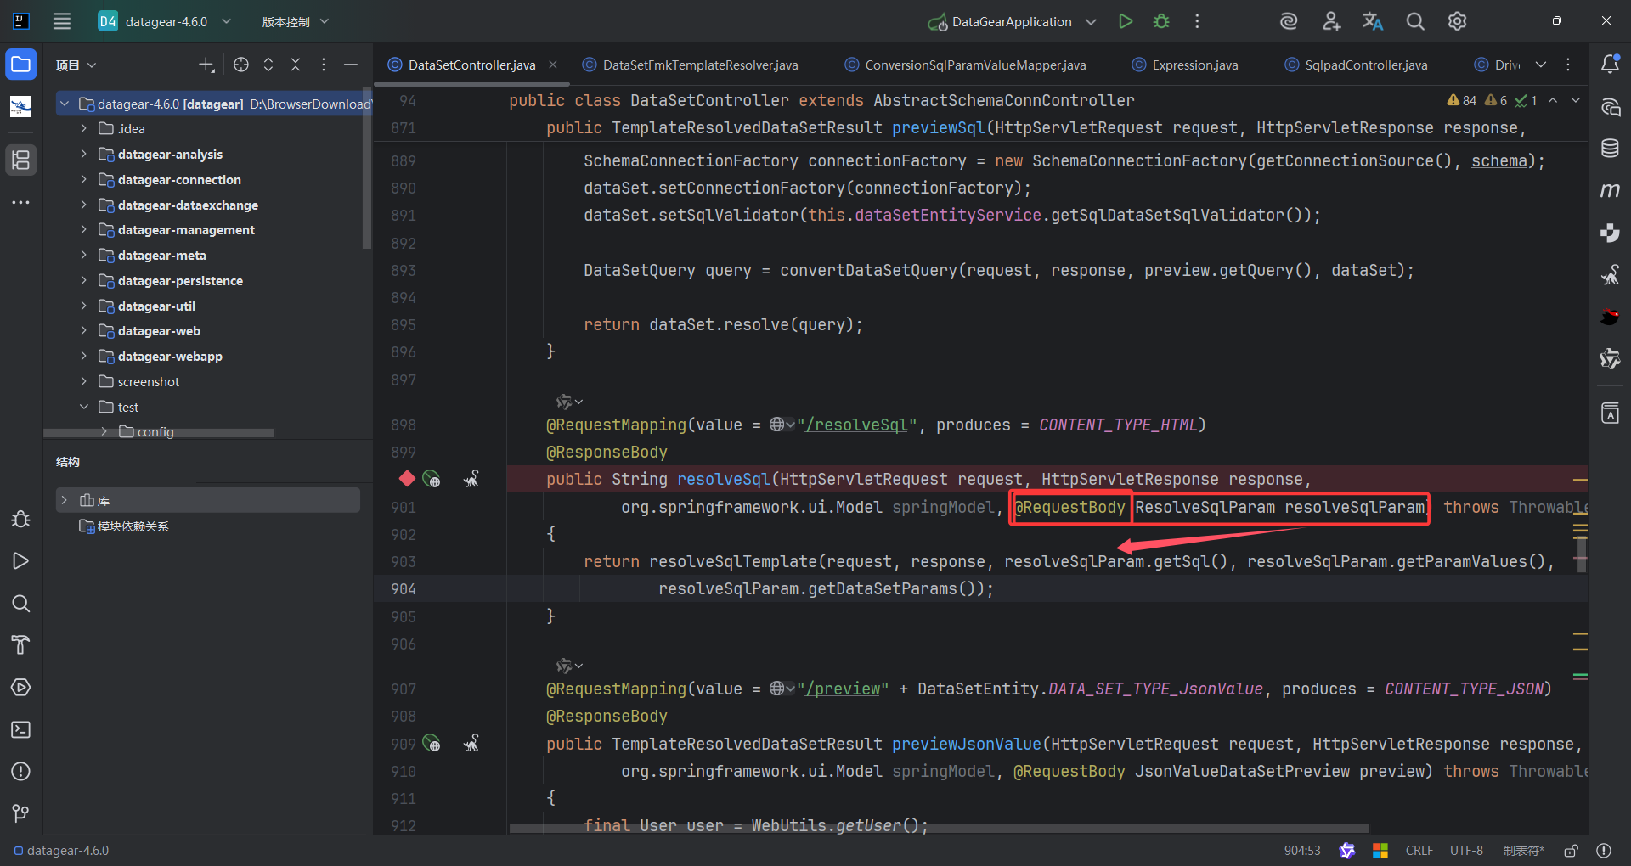
Task: Open the Maven tool window
Action: tap(1610, 190)
